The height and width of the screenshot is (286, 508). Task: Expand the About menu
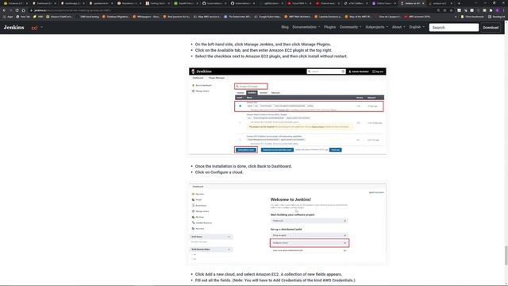coord(398,27)
